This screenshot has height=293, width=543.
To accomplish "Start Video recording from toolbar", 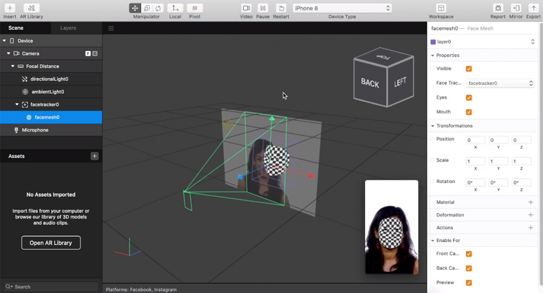I will 246,8.
